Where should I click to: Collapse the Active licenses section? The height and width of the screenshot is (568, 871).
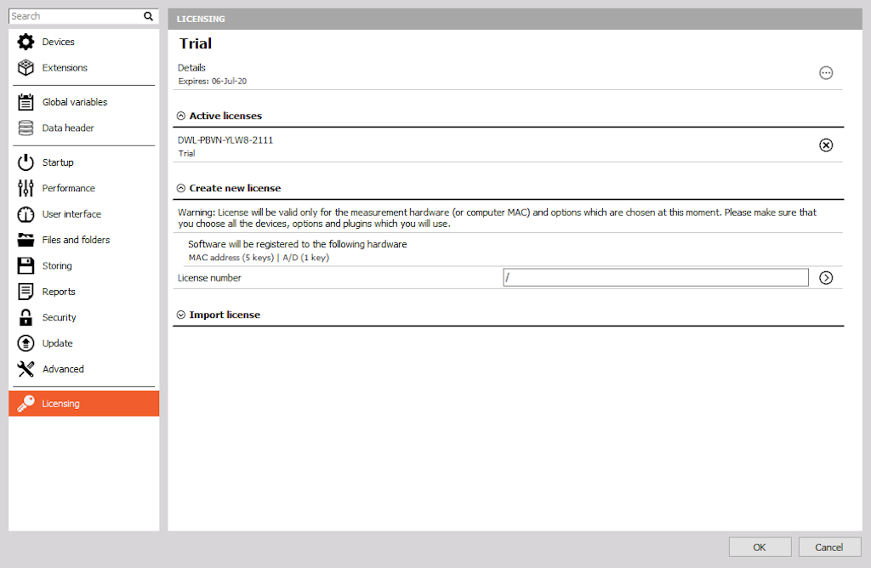(x=181, y=116)
